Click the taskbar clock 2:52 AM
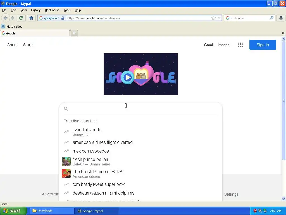The width and height of the screenshot is (286, 215). pyautogui.click(x=276, y=211)
